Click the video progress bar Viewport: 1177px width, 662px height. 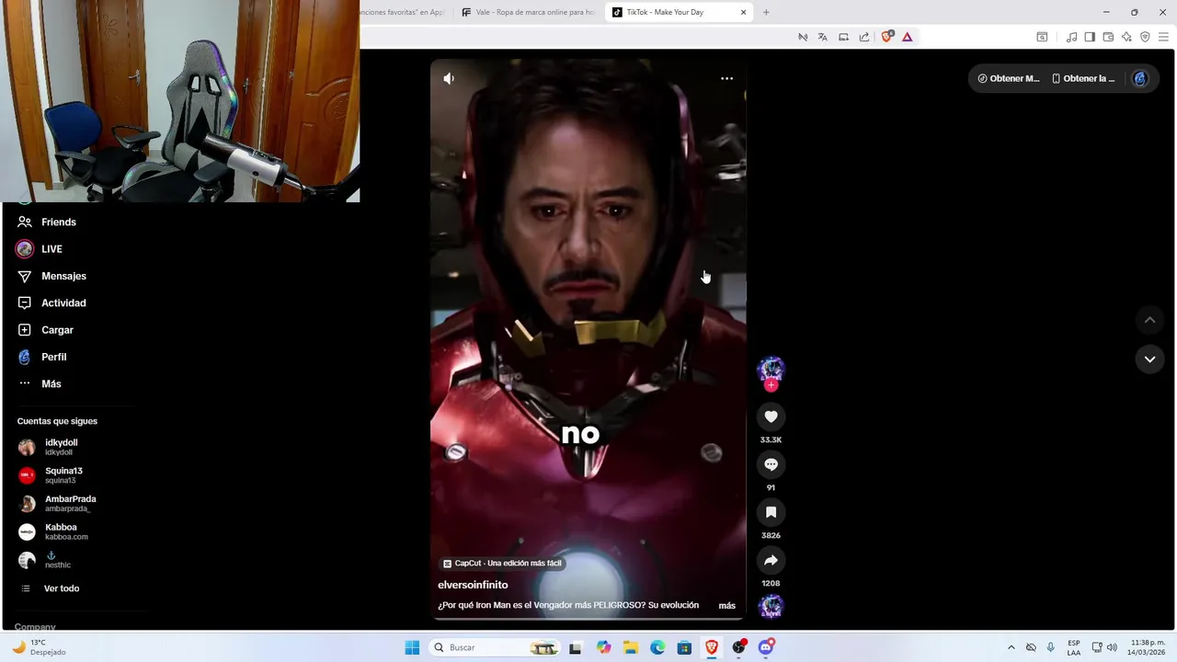(x=588, y=618)
